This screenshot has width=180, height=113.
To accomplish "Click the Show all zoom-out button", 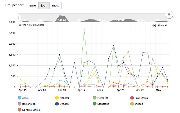I will (160, 26).
